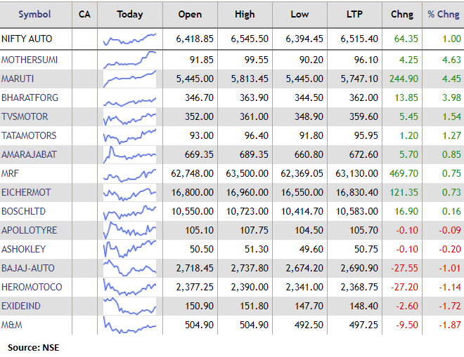View the NIFTY AUTO today trend chart

click(130, 39)
